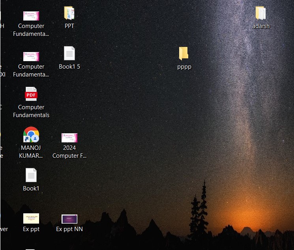294x250 pixels.
Task: Open the Ex ppt NN presentation
Action: tap(69, 219)
